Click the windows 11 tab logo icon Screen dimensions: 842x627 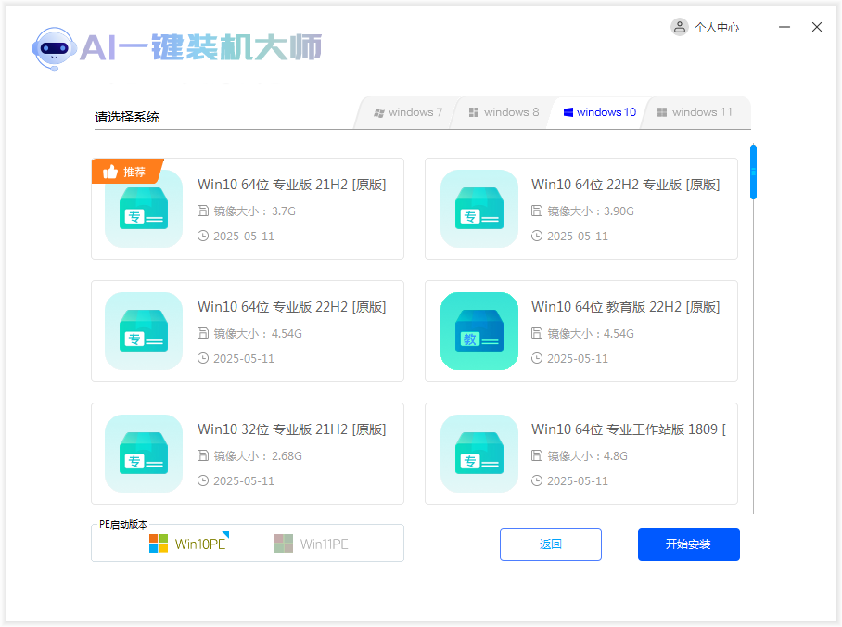click(662, 112)
